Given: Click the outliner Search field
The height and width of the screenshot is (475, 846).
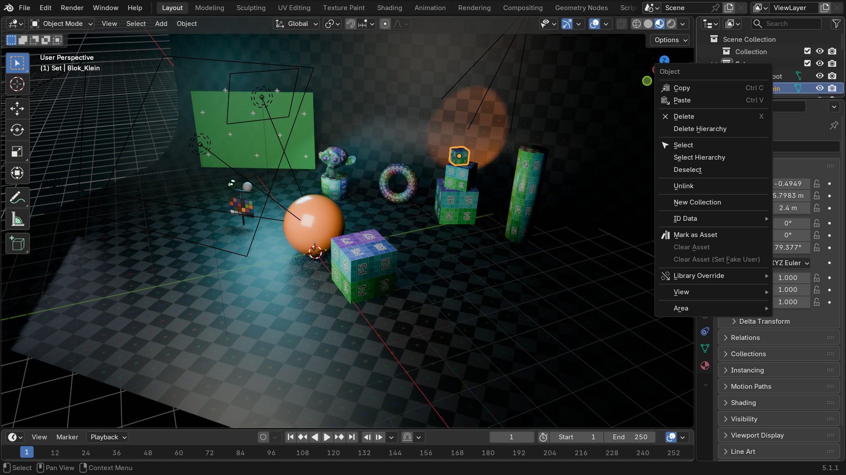Looking at the screenshot, I should 787,24.
